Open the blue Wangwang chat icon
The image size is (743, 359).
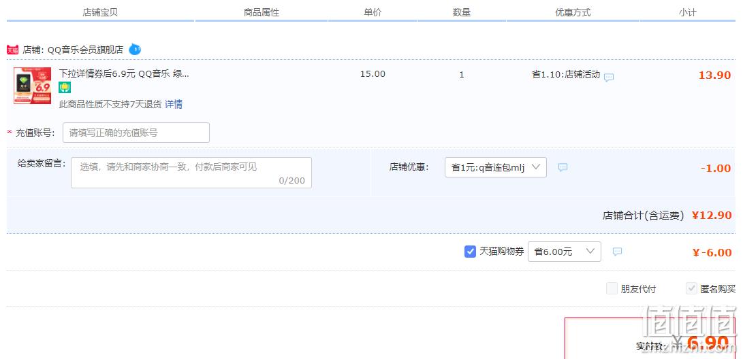coord(135,49)
